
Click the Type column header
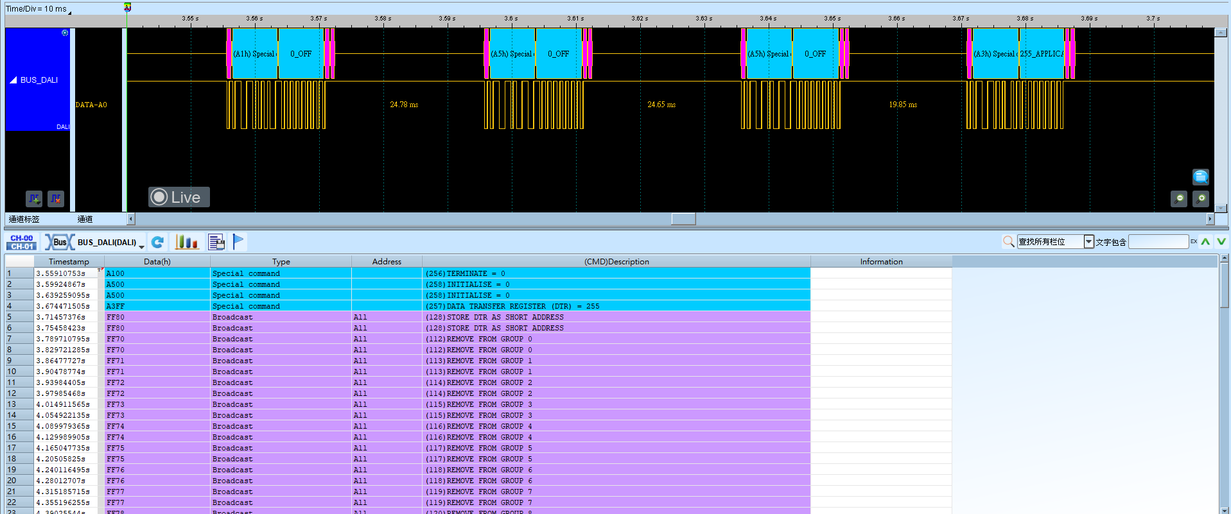pyautogui.click(x=281, y=261)
